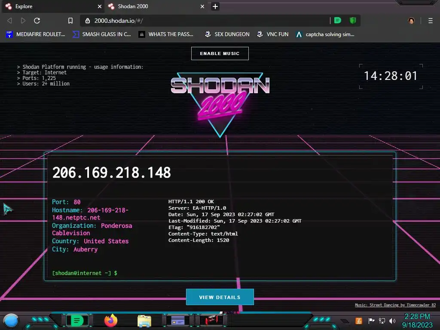Open the captcha solving sim... bookmark
440x330 pixels.
point(325,34)
